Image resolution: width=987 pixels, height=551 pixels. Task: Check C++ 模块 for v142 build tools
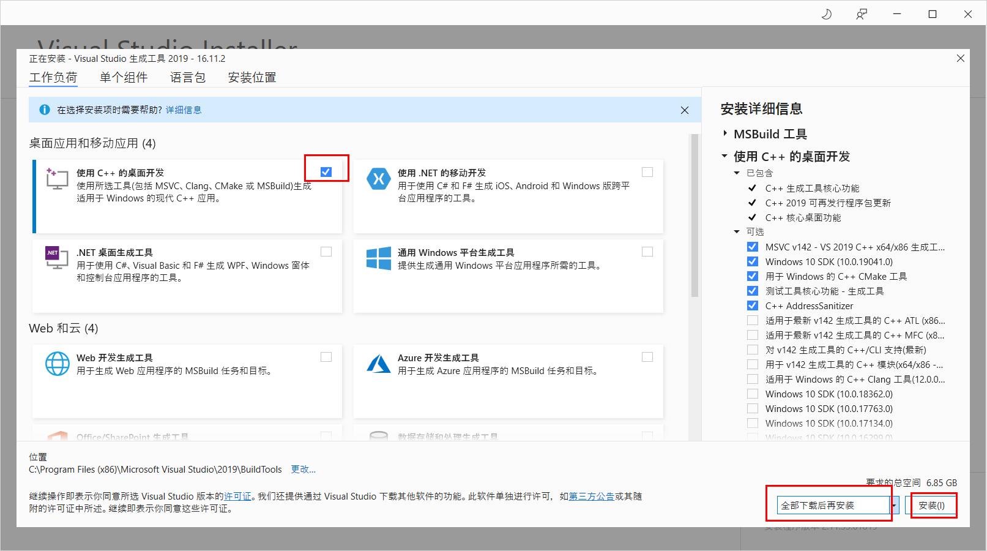tap(753, 364)
